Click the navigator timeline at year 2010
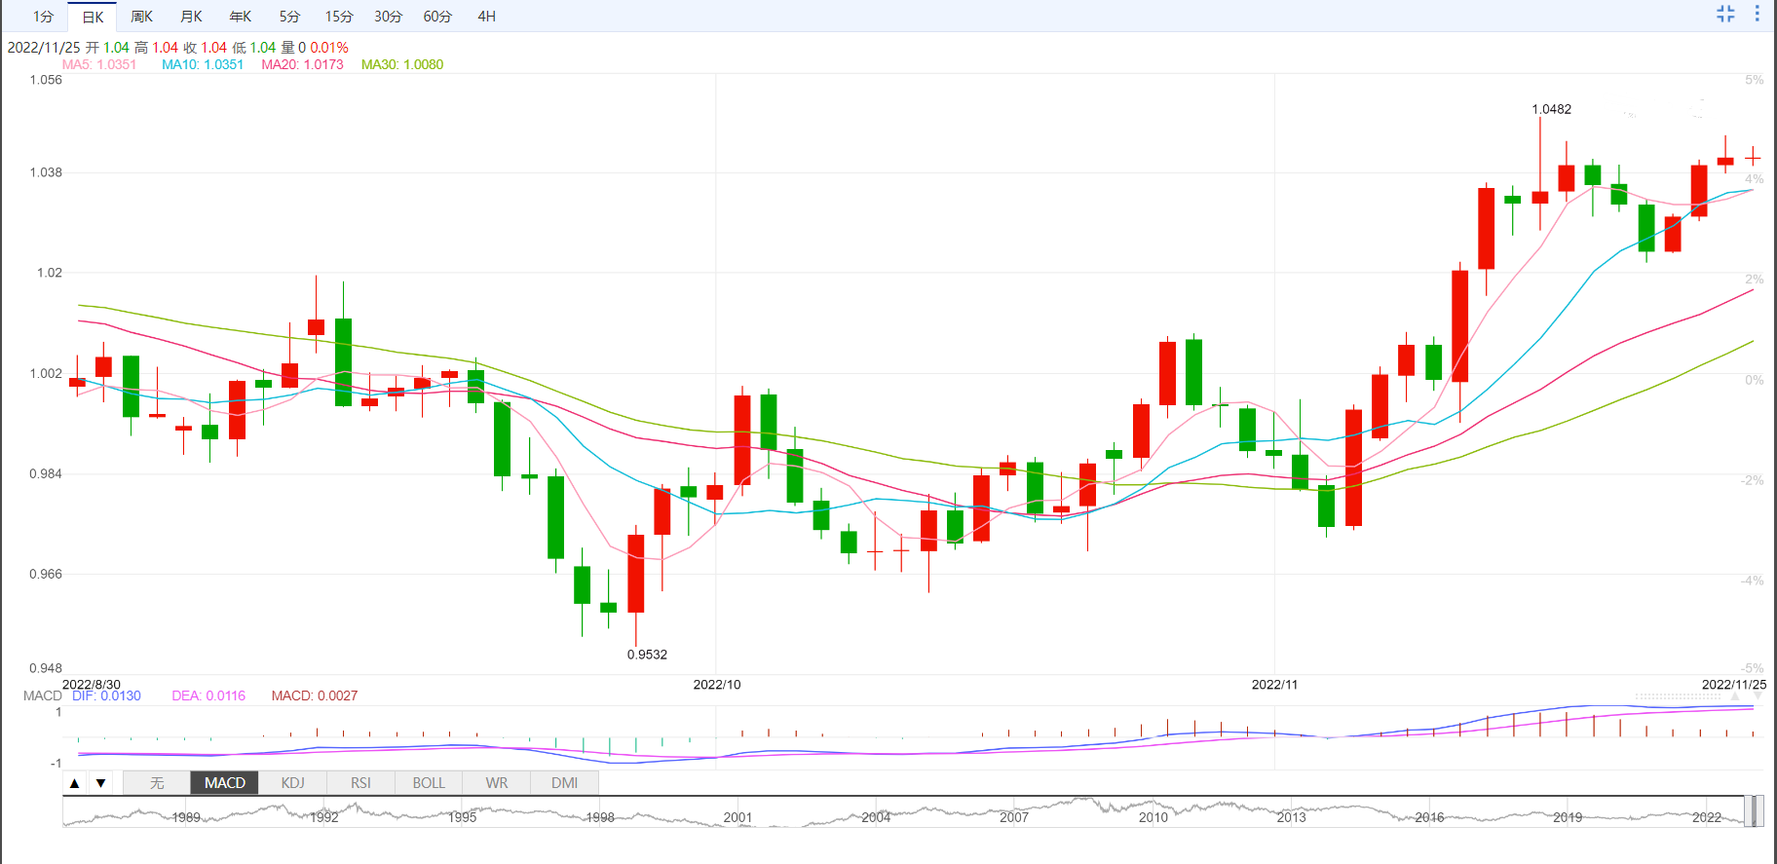Image resolution: width=1777 pixels, height=864 pixels. click(1153, 817)
